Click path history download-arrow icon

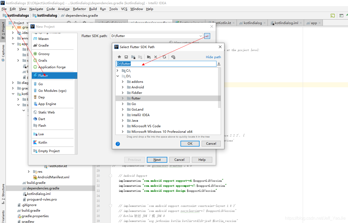(219, 64)
